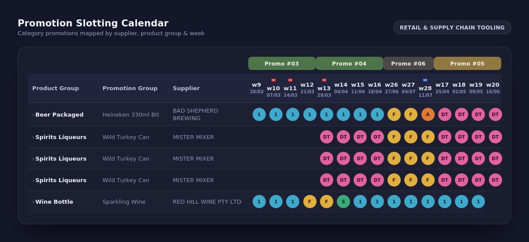Screen dimensions: 529x242
Task: Click the w14 week column header
Action: [x=341, y=88]
